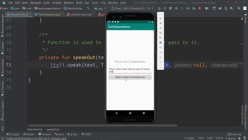Click the Profile app gauge icon
Image resolution: width=248 pixels, height=140 pixels.
tap(188, 8)
